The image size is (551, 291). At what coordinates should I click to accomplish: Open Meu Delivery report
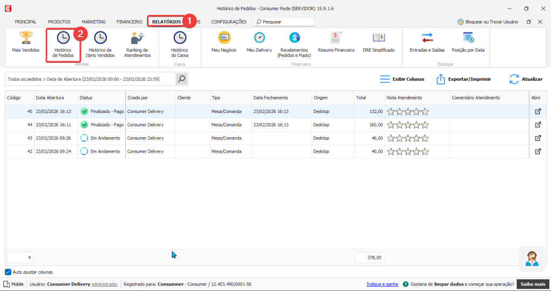[x=259, y=42]
